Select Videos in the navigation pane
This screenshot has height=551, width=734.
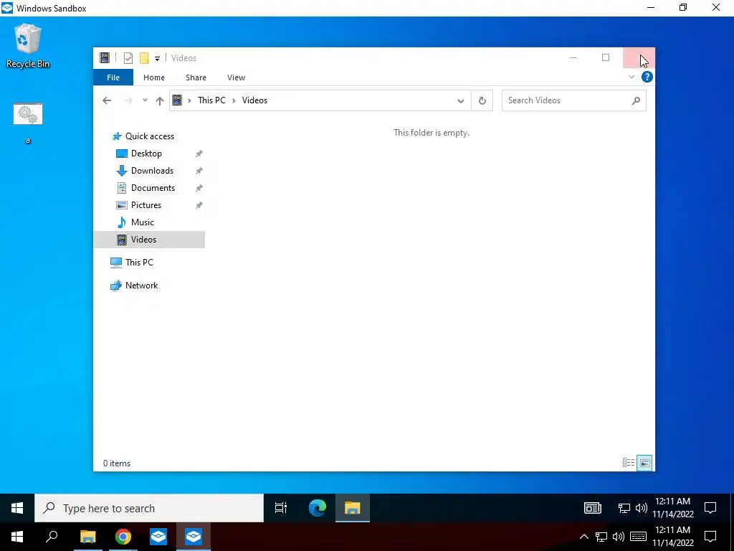[x=149, y=240]
